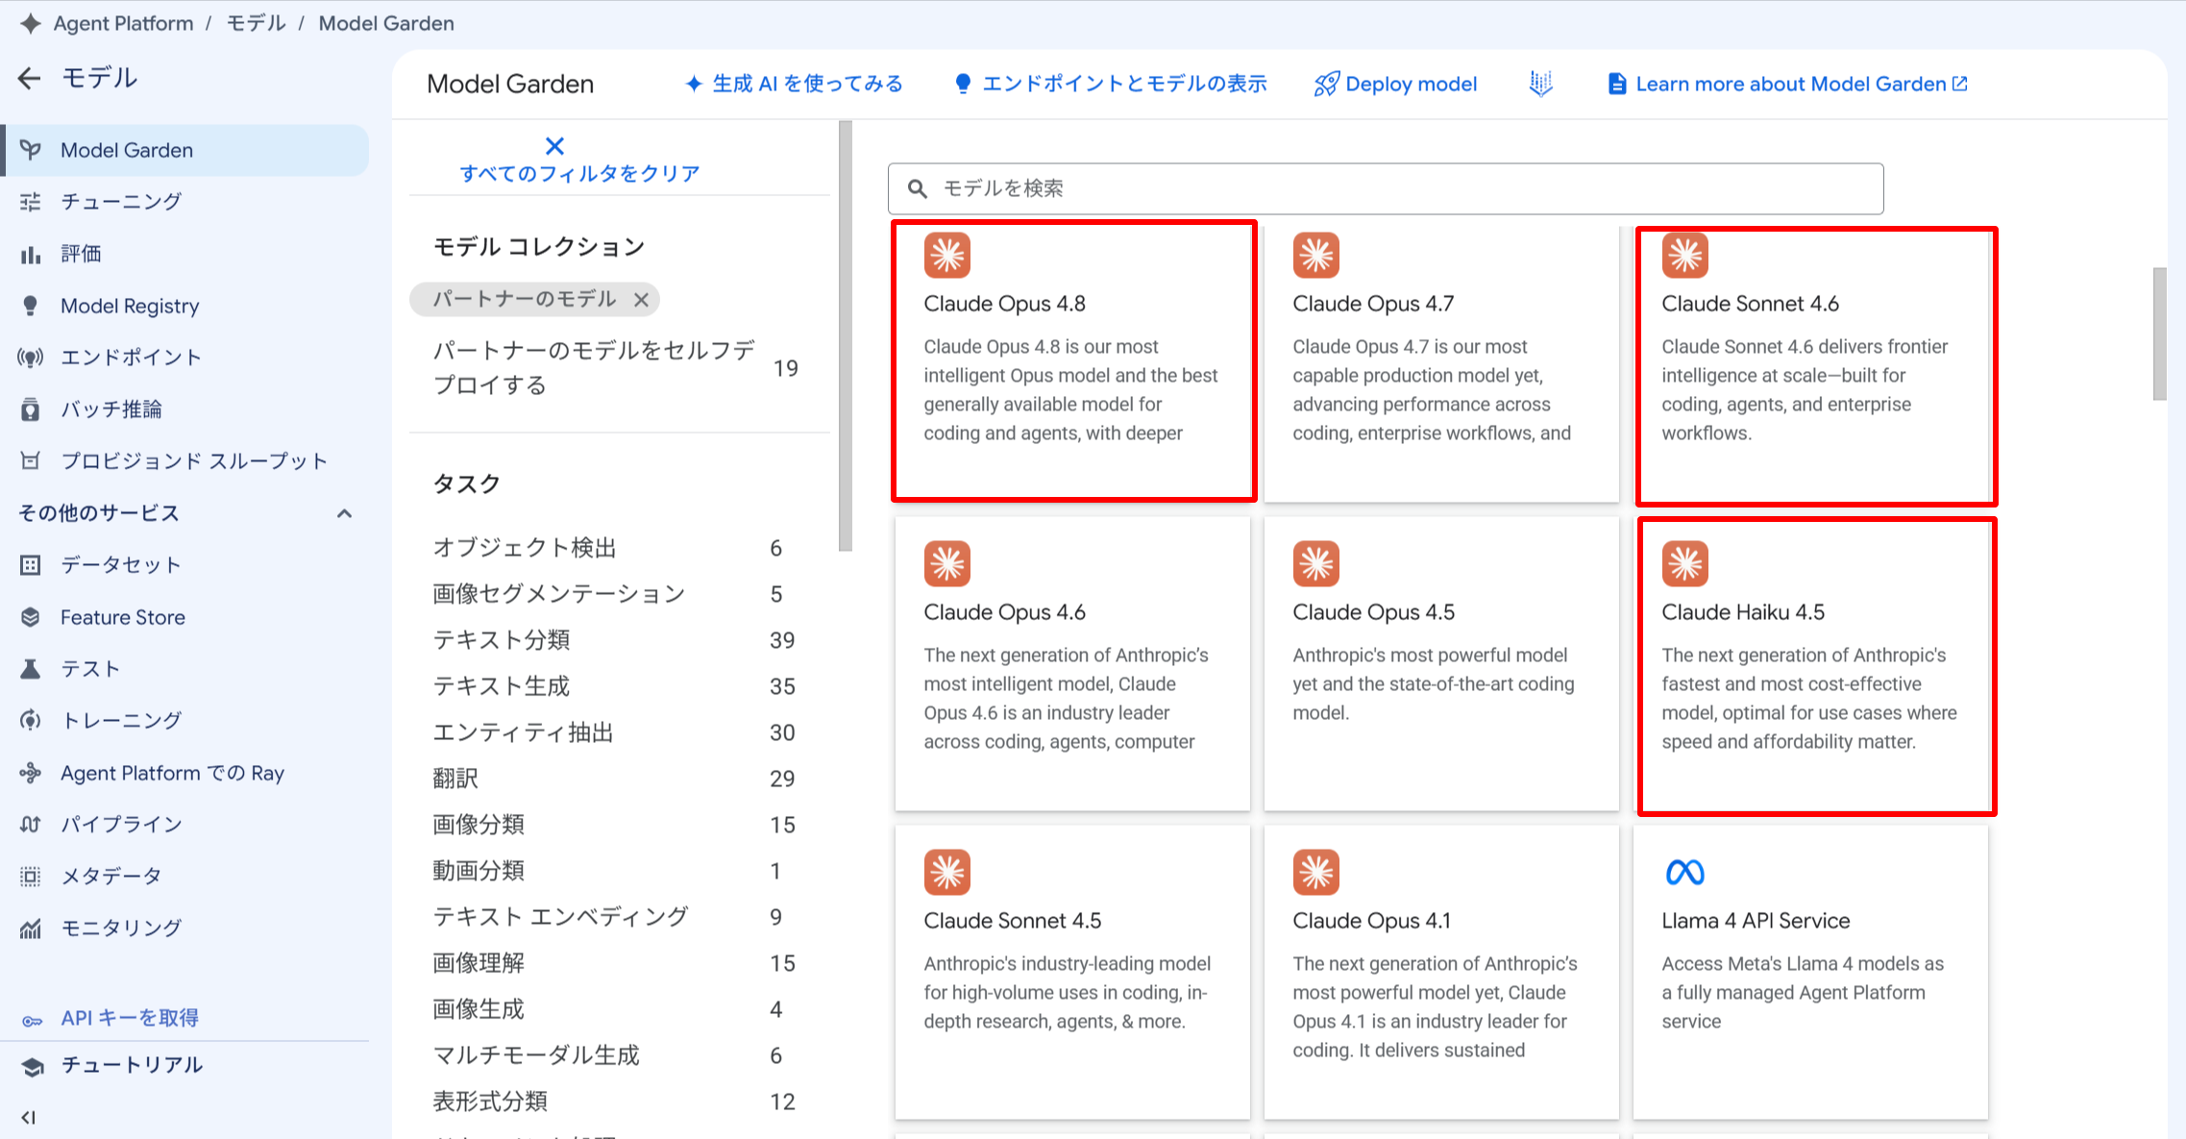This screenshot has width=2186, height=1139.
Task: Click the filter panel vertical scrollbar
Action: pyautogui.click(x=846, y=336)
